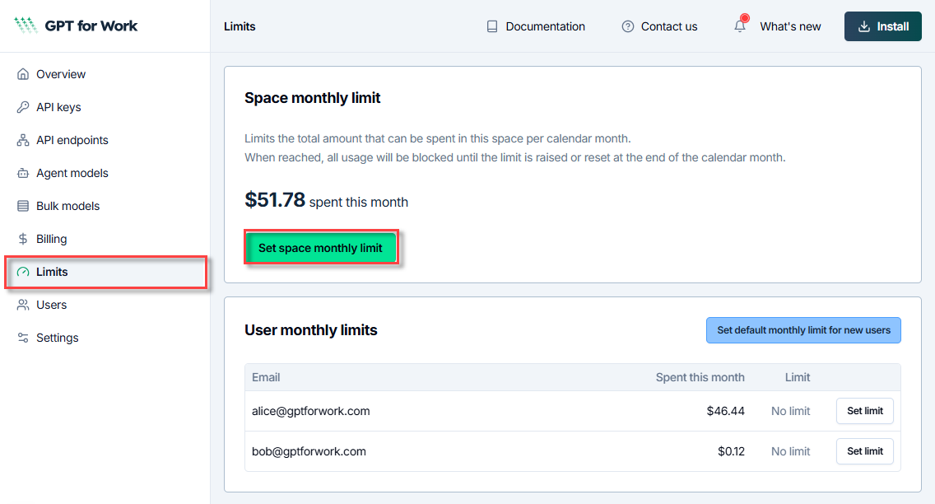Image resolution: width=935 pixels, height=504 pixels.
Task: Set limit for alice@gptforwork.com
Action: 864,410
